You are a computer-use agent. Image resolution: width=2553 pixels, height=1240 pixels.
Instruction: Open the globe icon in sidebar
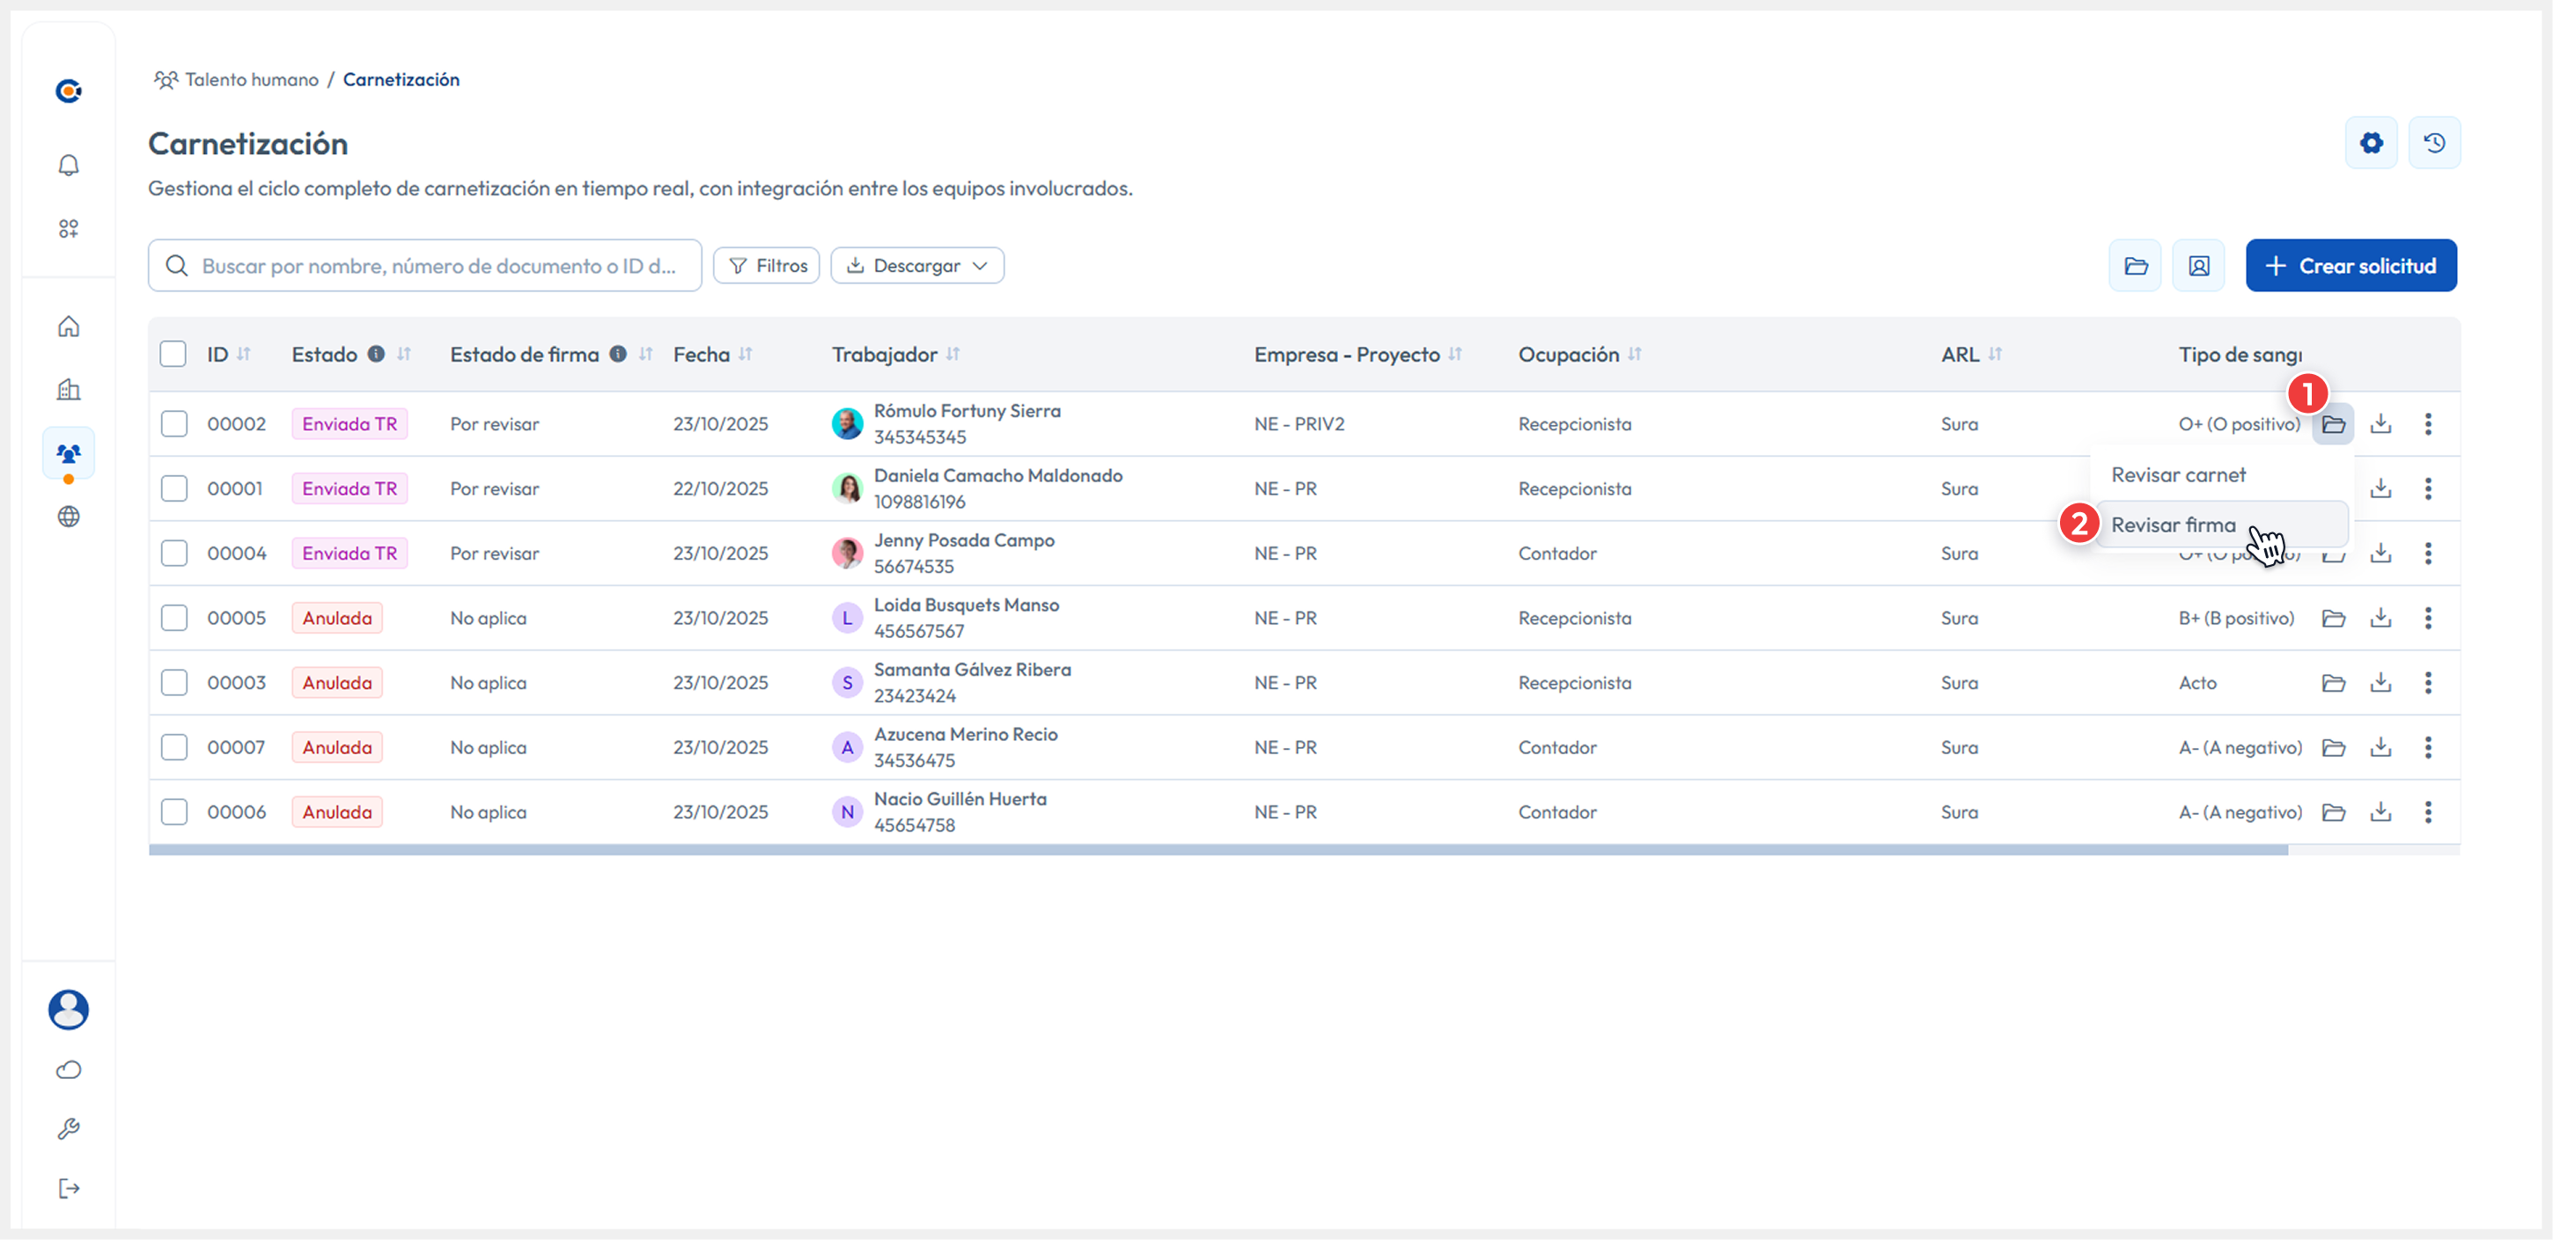(x=69, y=516)
